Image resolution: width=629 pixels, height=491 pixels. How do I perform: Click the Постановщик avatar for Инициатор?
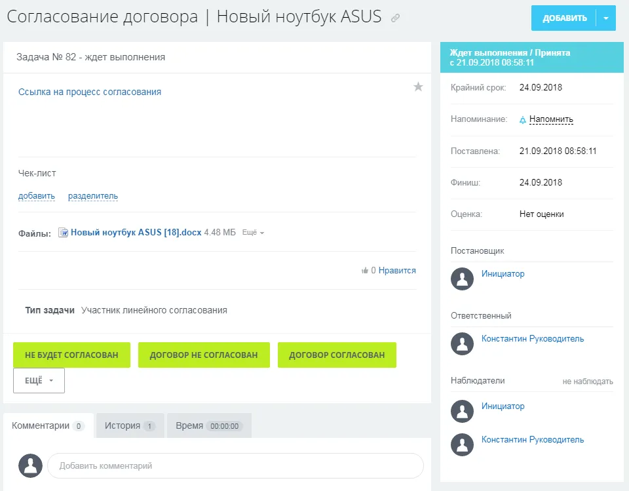click(x=462, y=279)
